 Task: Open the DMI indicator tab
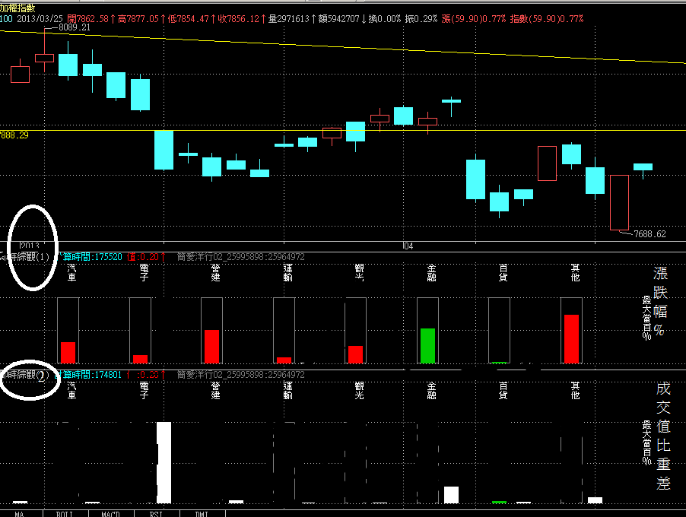click(202, 513)
